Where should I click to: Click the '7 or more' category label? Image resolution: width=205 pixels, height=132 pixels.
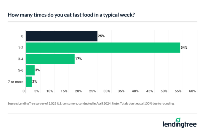point(17,82)
